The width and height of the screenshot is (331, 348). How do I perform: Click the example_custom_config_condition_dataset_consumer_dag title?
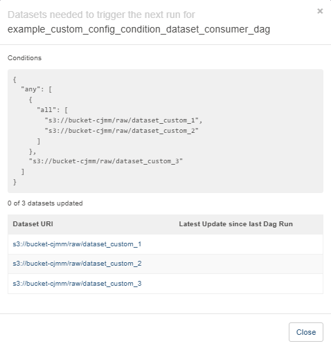[x=138, y=30]
